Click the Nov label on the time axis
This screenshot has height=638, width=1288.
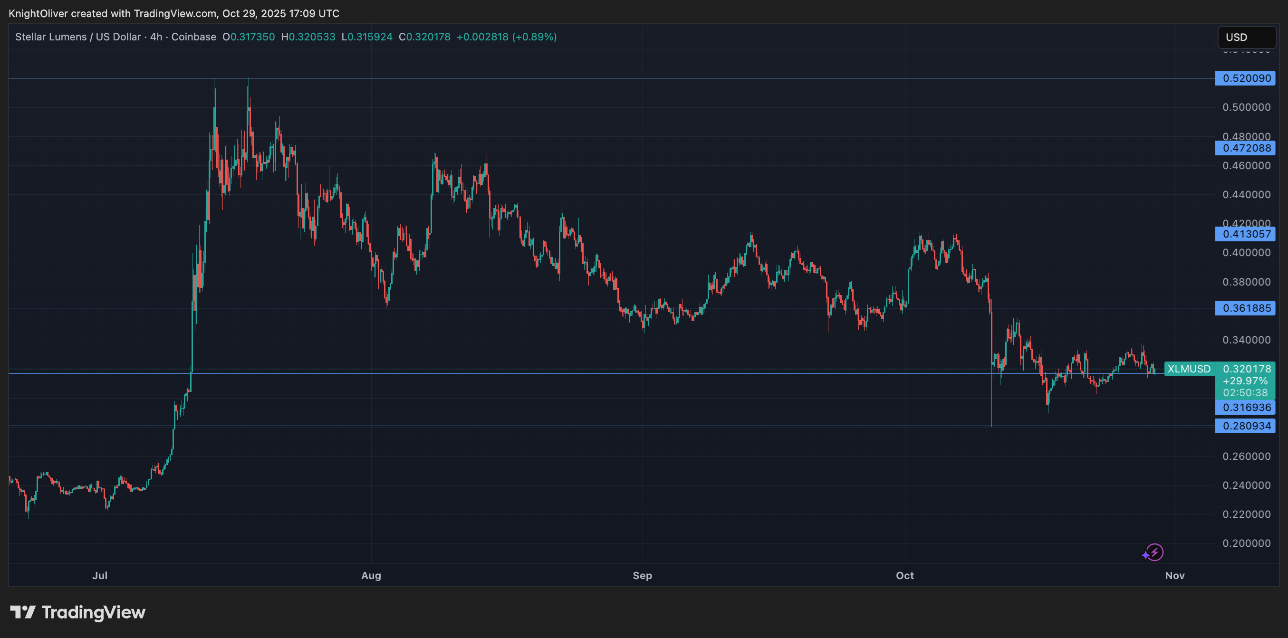click(x=1174, y=575)
